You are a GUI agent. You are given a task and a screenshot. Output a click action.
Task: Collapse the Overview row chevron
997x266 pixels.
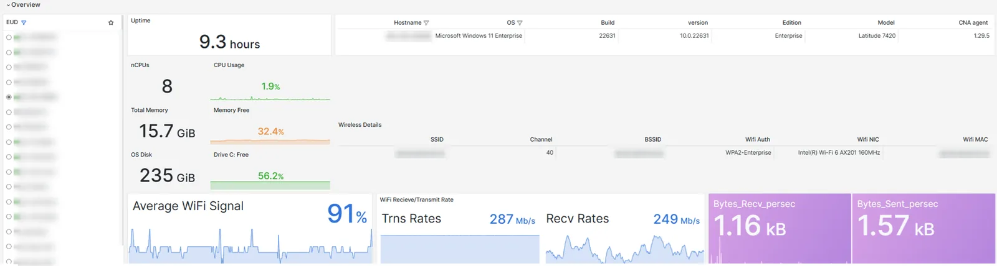point(8,5)
